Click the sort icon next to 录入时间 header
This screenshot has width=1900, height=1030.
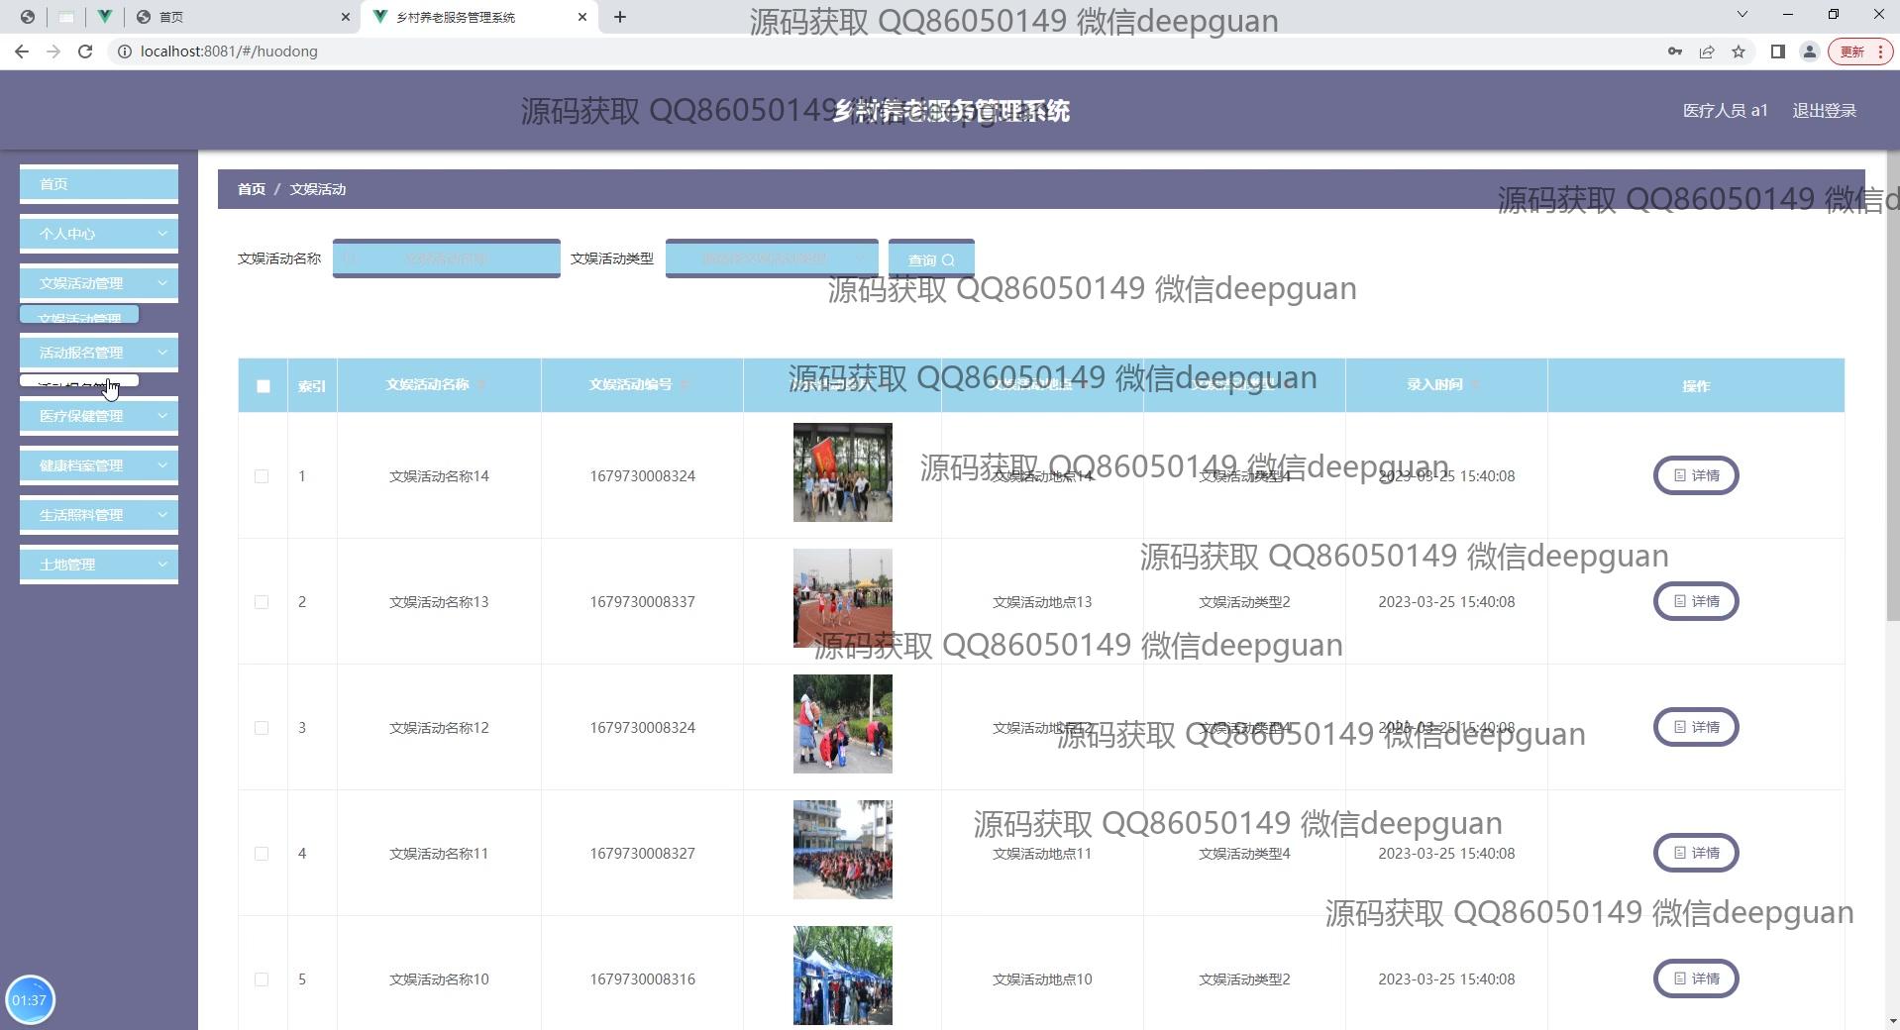coord(1475,385)
